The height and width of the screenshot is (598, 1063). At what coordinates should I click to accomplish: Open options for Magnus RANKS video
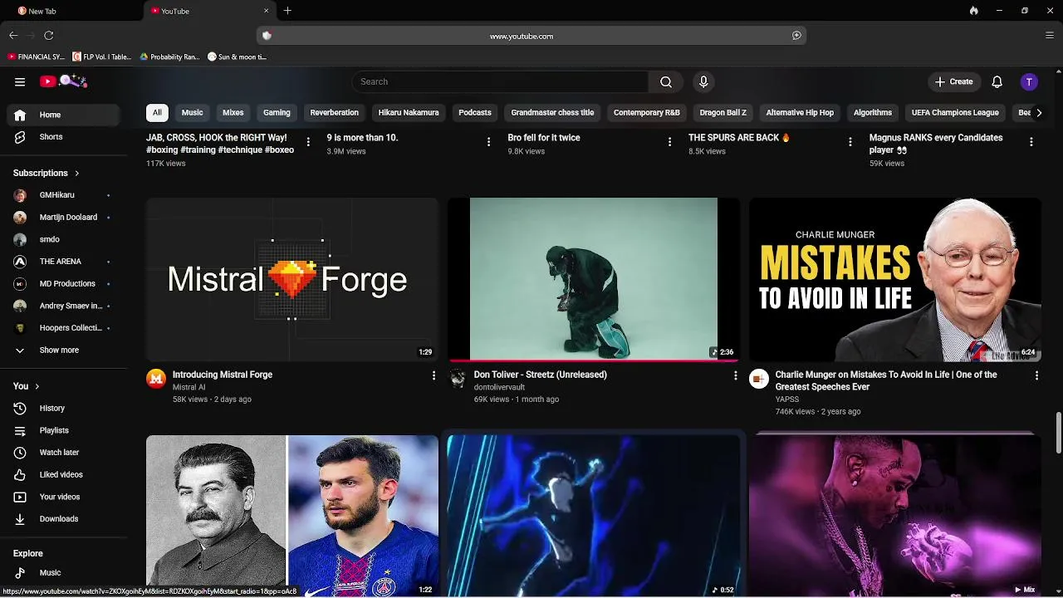(x=1031, y=142)
